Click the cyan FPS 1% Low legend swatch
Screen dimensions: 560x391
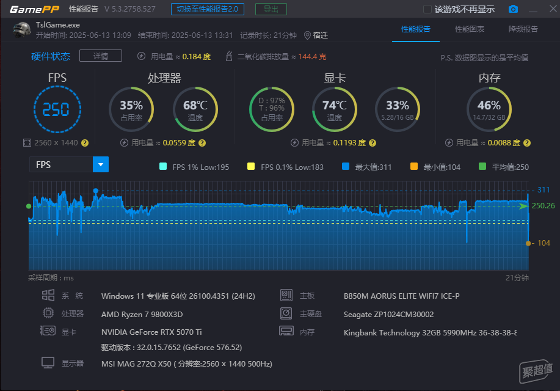point(163,166)
